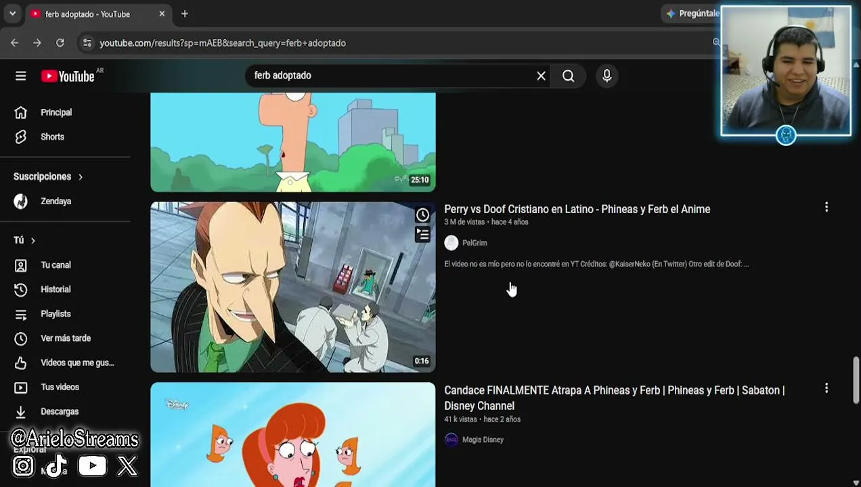861x487 pixels.
Task: Click '3 M de vistas • hace 4 años' text
Action: [x=486, y=222]
